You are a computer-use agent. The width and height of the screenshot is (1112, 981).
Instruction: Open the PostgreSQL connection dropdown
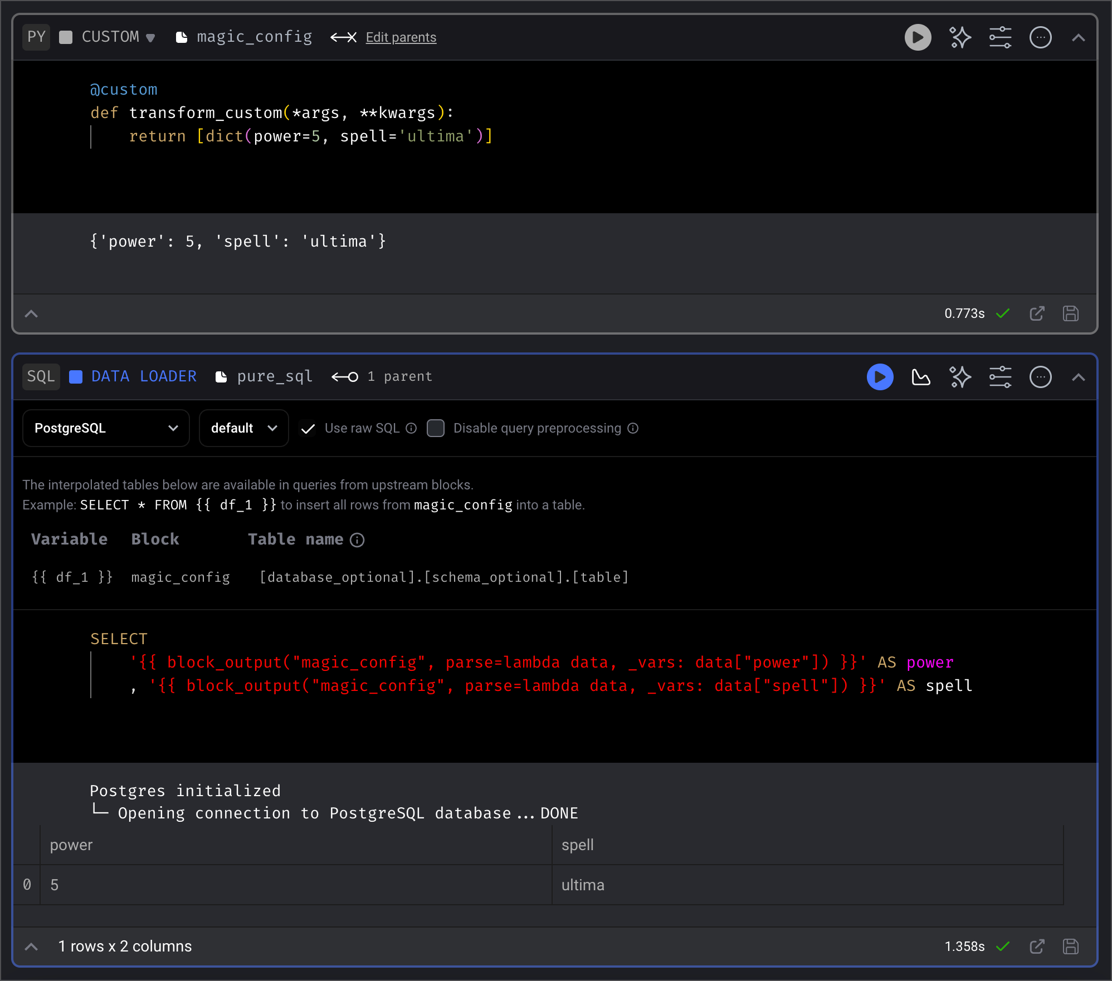tap(106, 428)
